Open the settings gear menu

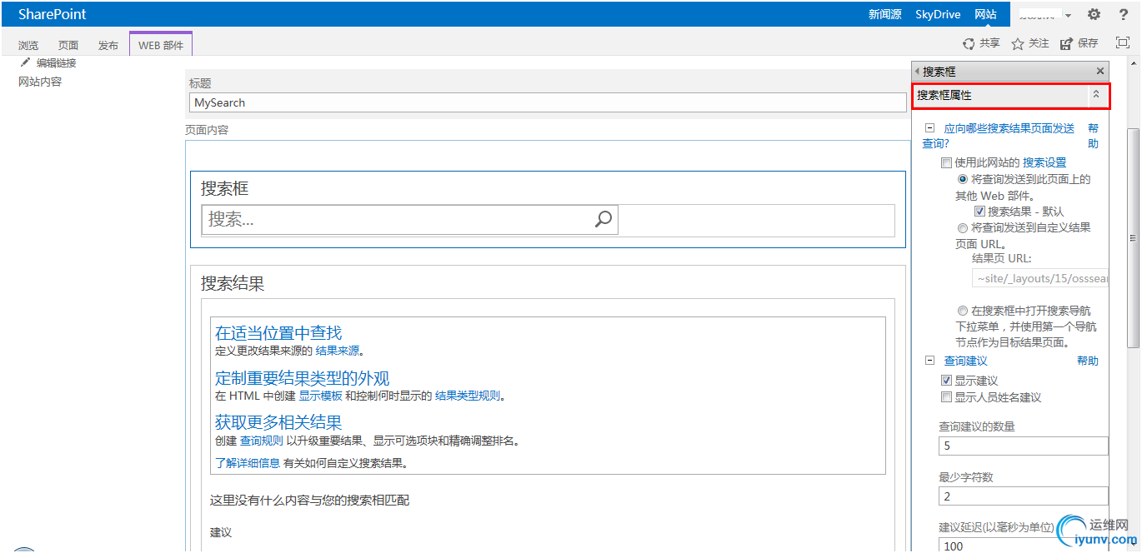tap(1094, 14)
